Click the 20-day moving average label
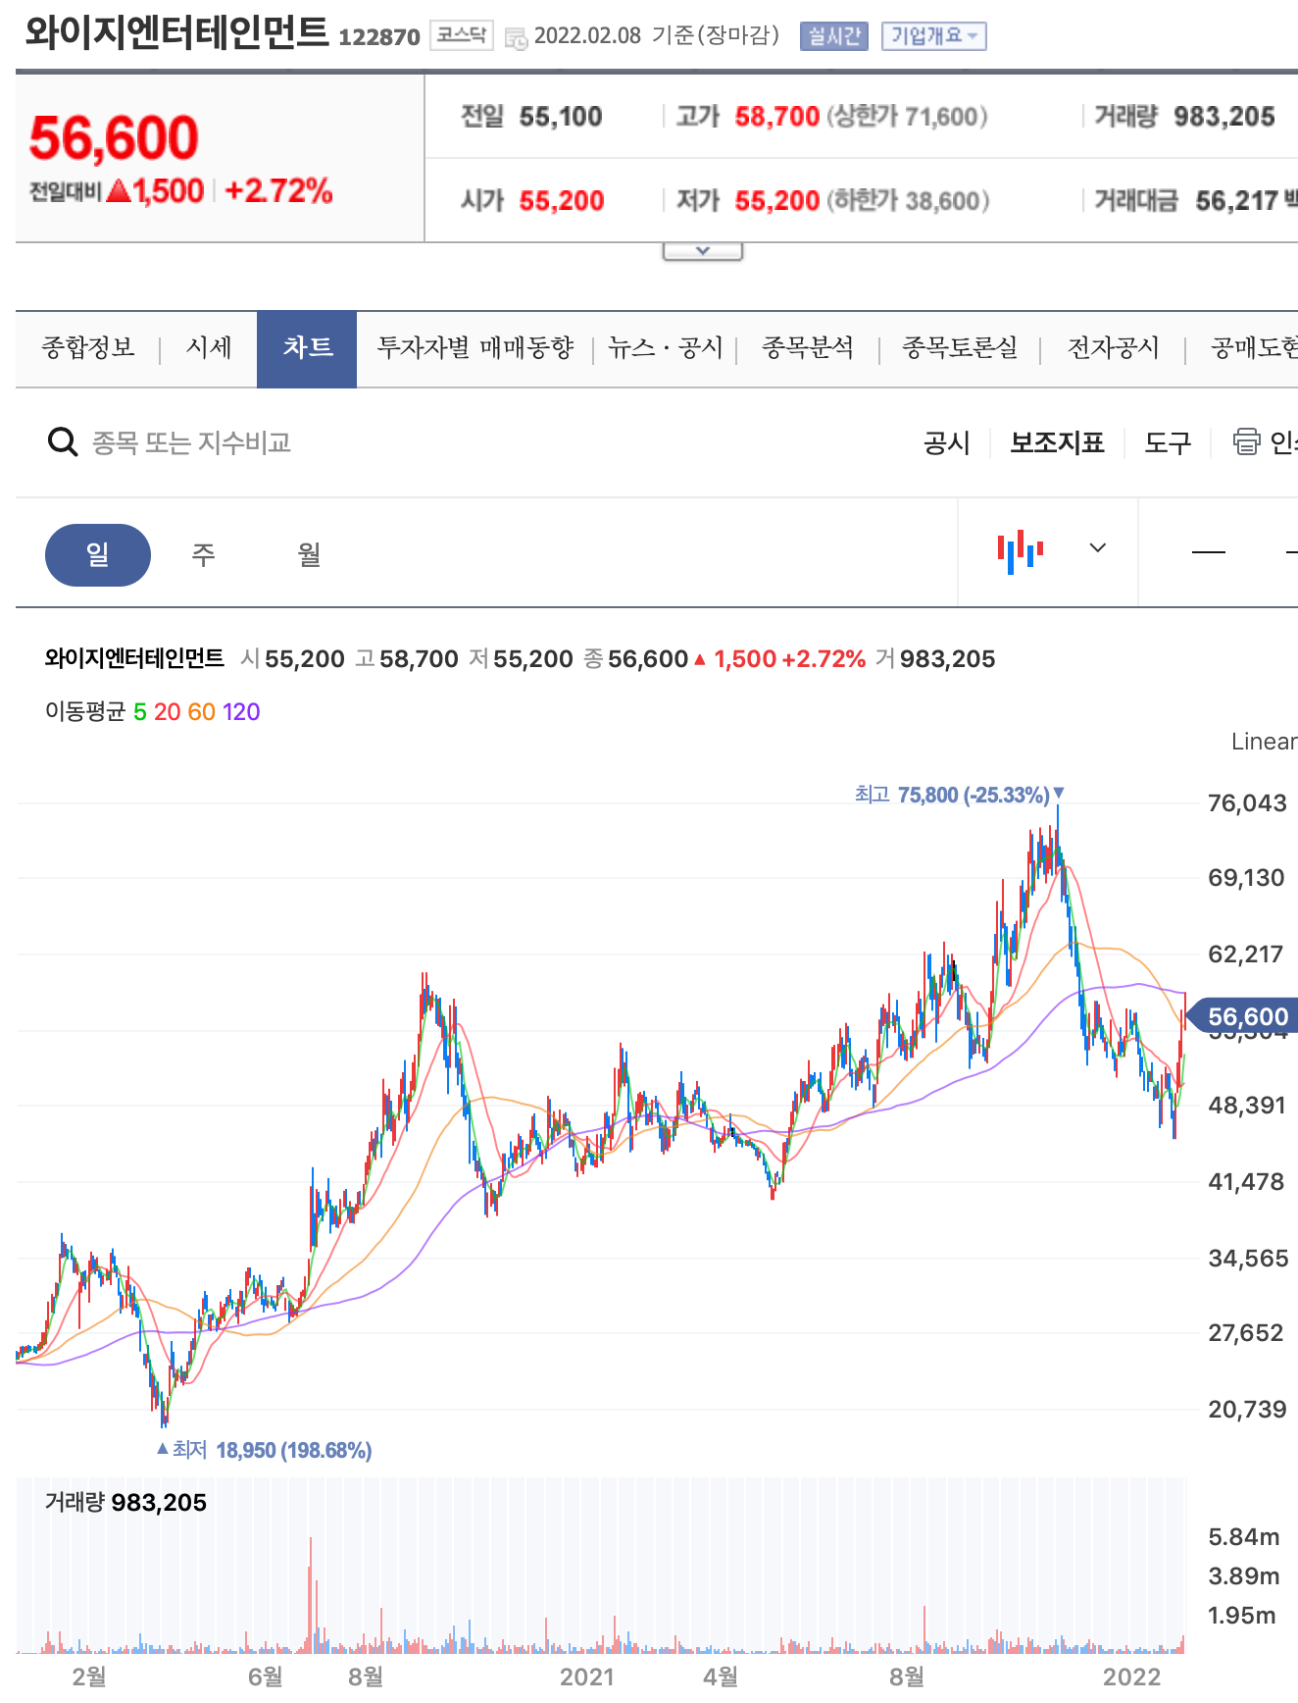 click(168, 712)
